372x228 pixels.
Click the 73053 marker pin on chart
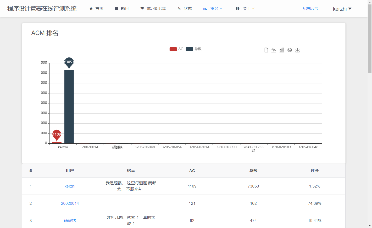click(x=69, y=62)
